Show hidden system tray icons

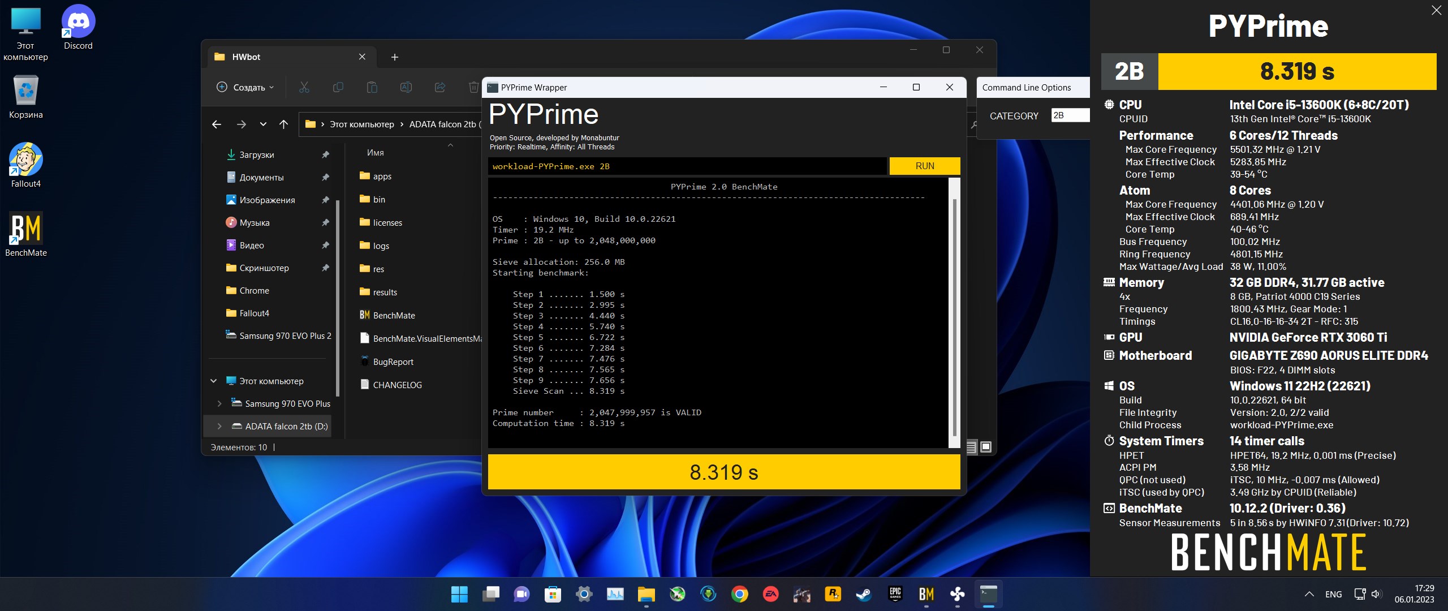coord(1309,594)
